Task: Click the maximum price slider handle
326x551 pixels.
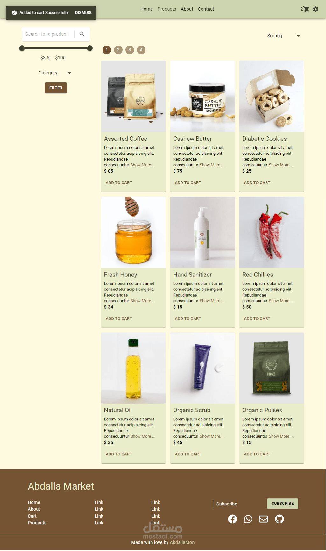Action: tap(90, 48)
